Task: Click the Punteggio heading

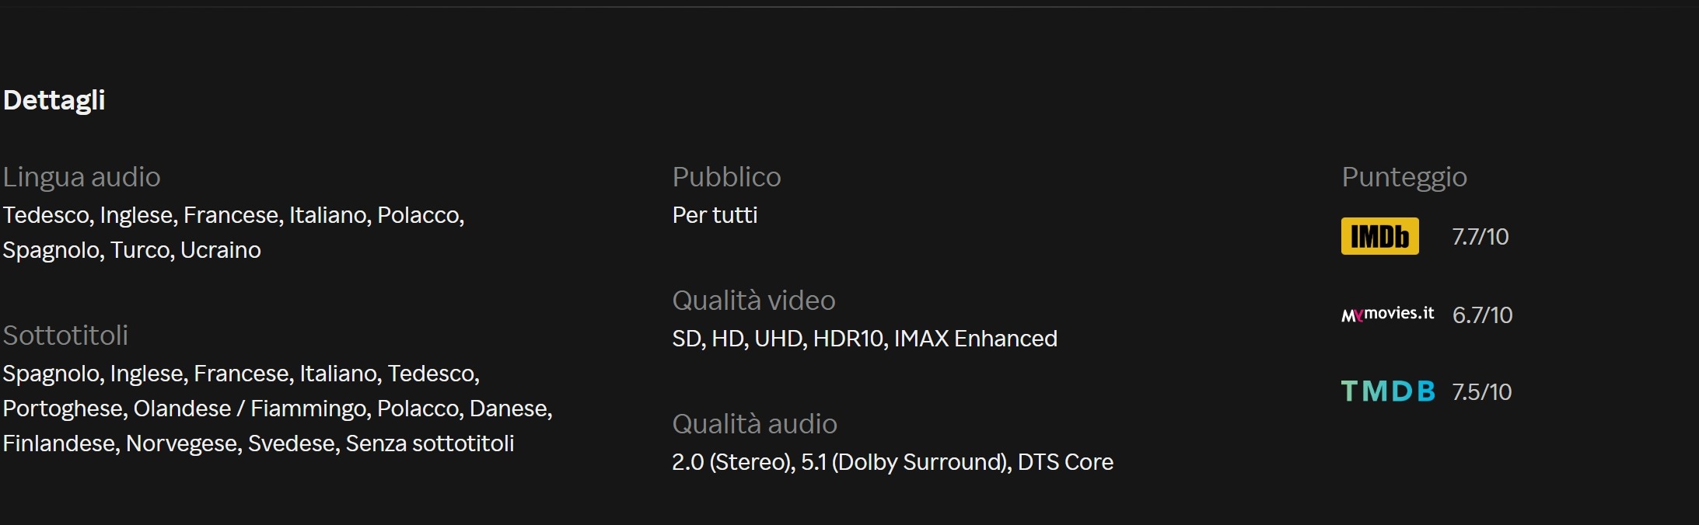Action: coord(1404,177)
